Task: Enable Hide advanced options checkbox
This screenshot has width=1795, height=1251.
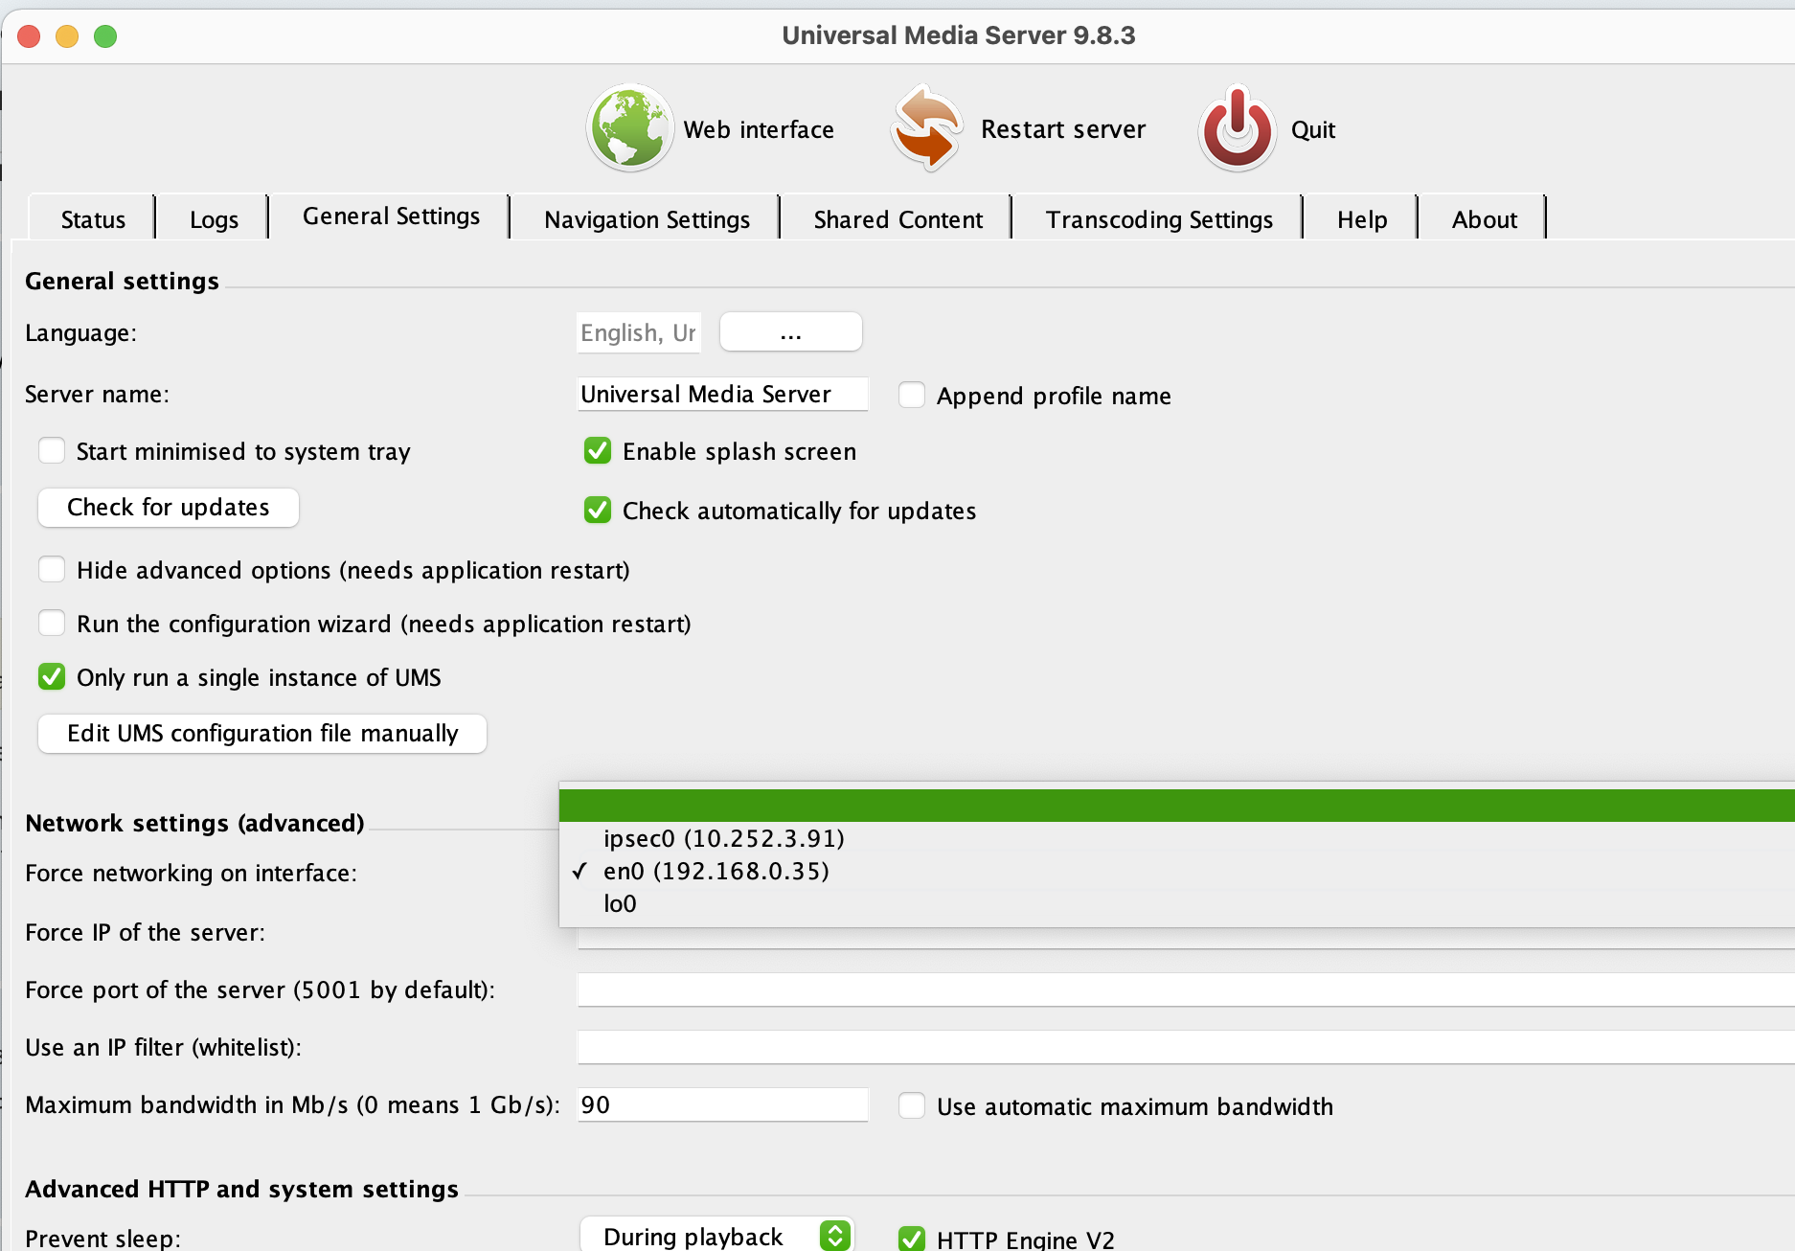Action: (52, 569)
